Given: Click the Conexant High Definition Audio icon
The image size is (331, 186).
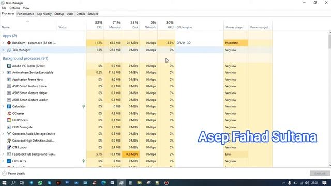Looking at the screenshot, I should [9, 141].
